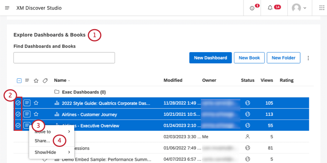Uncheck the 2022 Style Guide row checkbox
The image size is (327, 163).
18,103
